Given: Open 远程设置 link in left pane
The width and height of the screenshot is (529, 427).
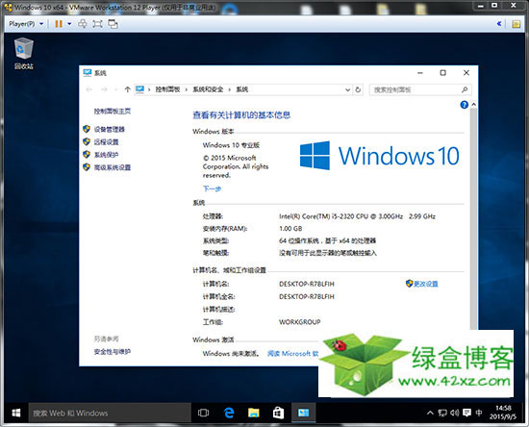Looking at the screenshot, I should (x=106, y=142).
